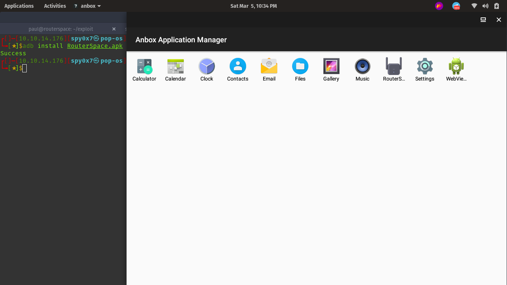Image resolution: width=507 pixels, height=285 pixels.
Task: Launch the RouterSpace app in Anbox
Action: (393, 69)
